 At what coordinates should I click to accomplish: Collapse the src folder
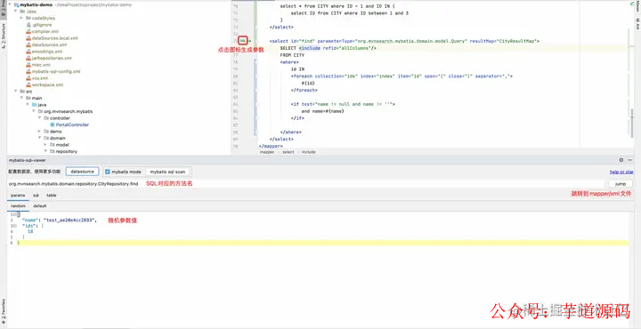pos(15,92)
